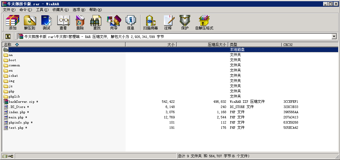Run the Test (测试) archive tool
Image resolution: width=340 pixels, height=160 pixels.
point(46,23)
